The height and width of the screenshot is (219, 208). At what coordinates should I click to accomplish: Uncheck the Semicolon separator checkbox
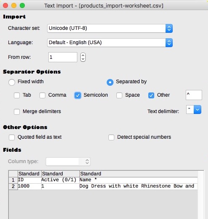coord(78,95)
